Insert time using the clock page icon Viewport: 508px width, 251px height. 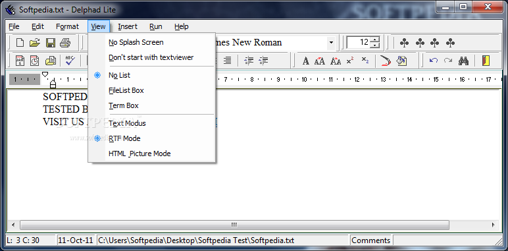coord(34,61)
